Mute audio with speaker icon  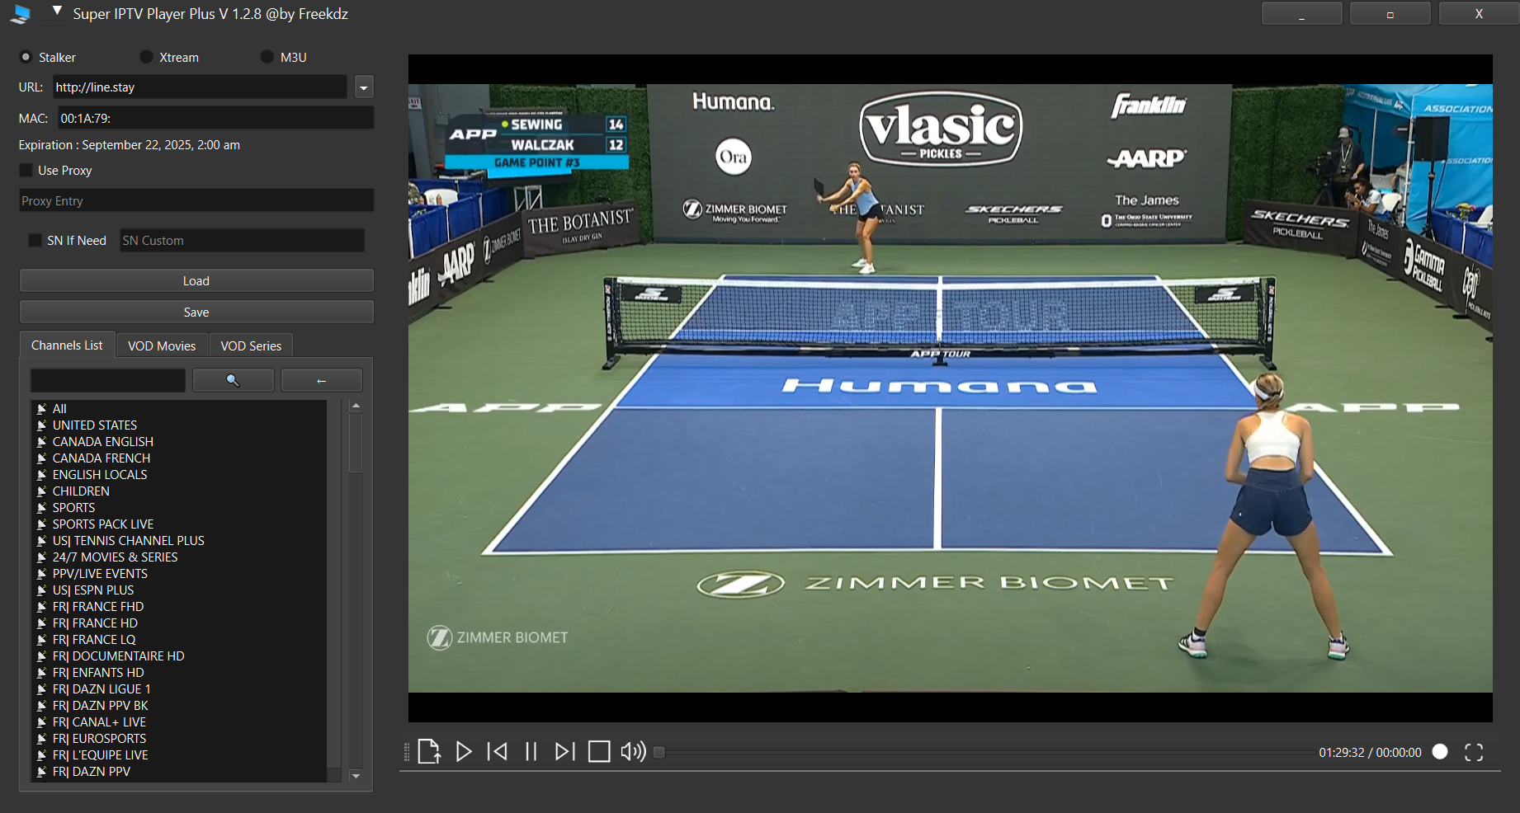pyautogui.click(x=634, y=751)
